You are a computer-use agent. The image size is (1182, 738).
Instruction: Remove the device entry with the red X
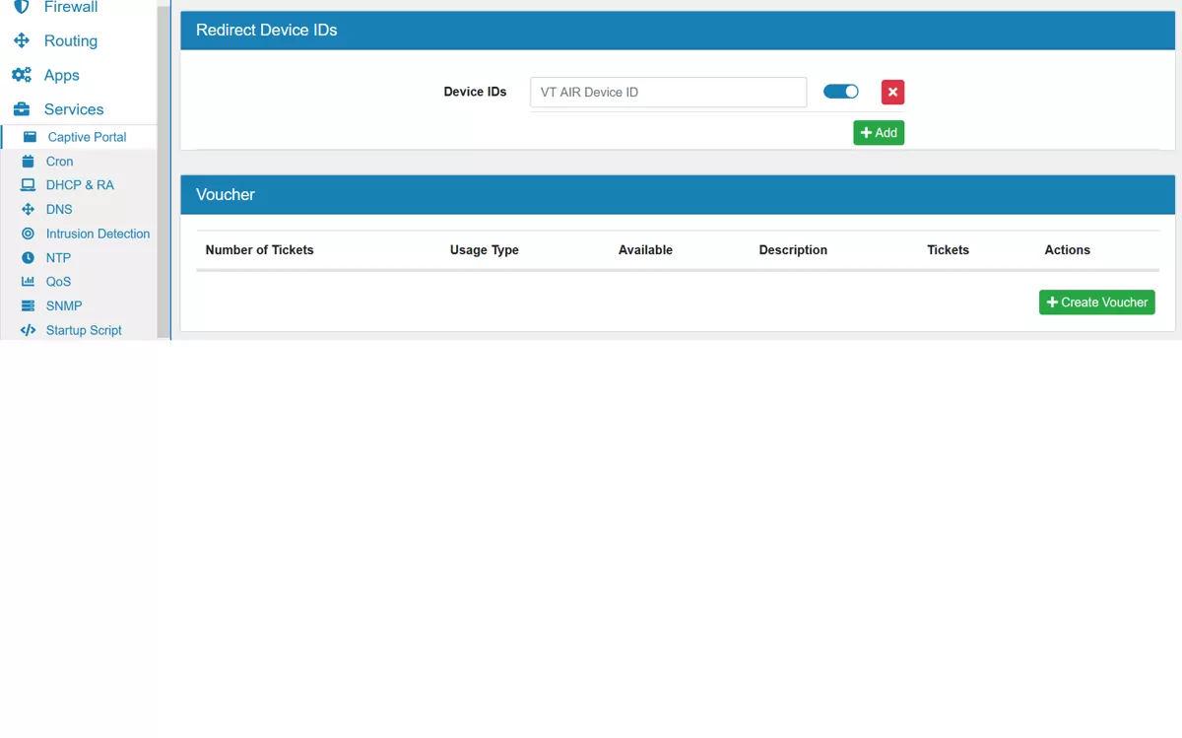pyautogui.click(x=891, y=91)
